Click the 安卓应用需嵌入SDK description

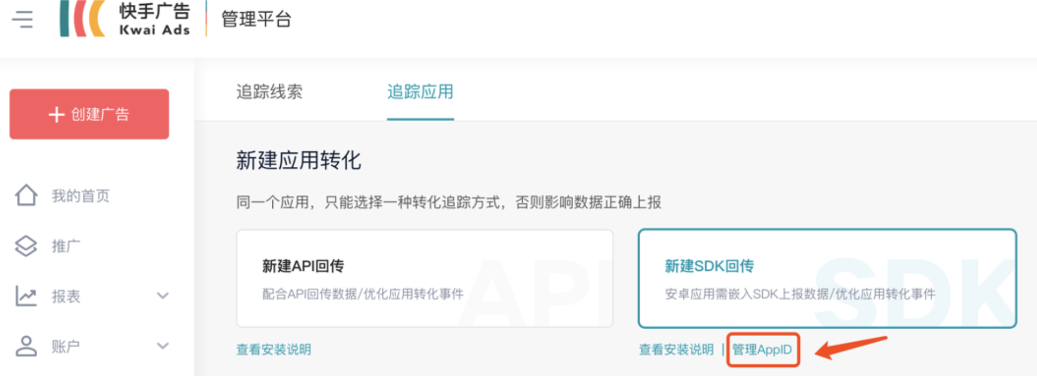point(800,294)
